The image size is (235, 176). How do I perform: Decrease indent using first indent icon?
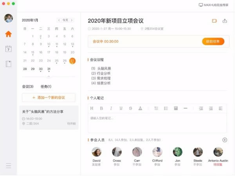[x=201, y=108]
